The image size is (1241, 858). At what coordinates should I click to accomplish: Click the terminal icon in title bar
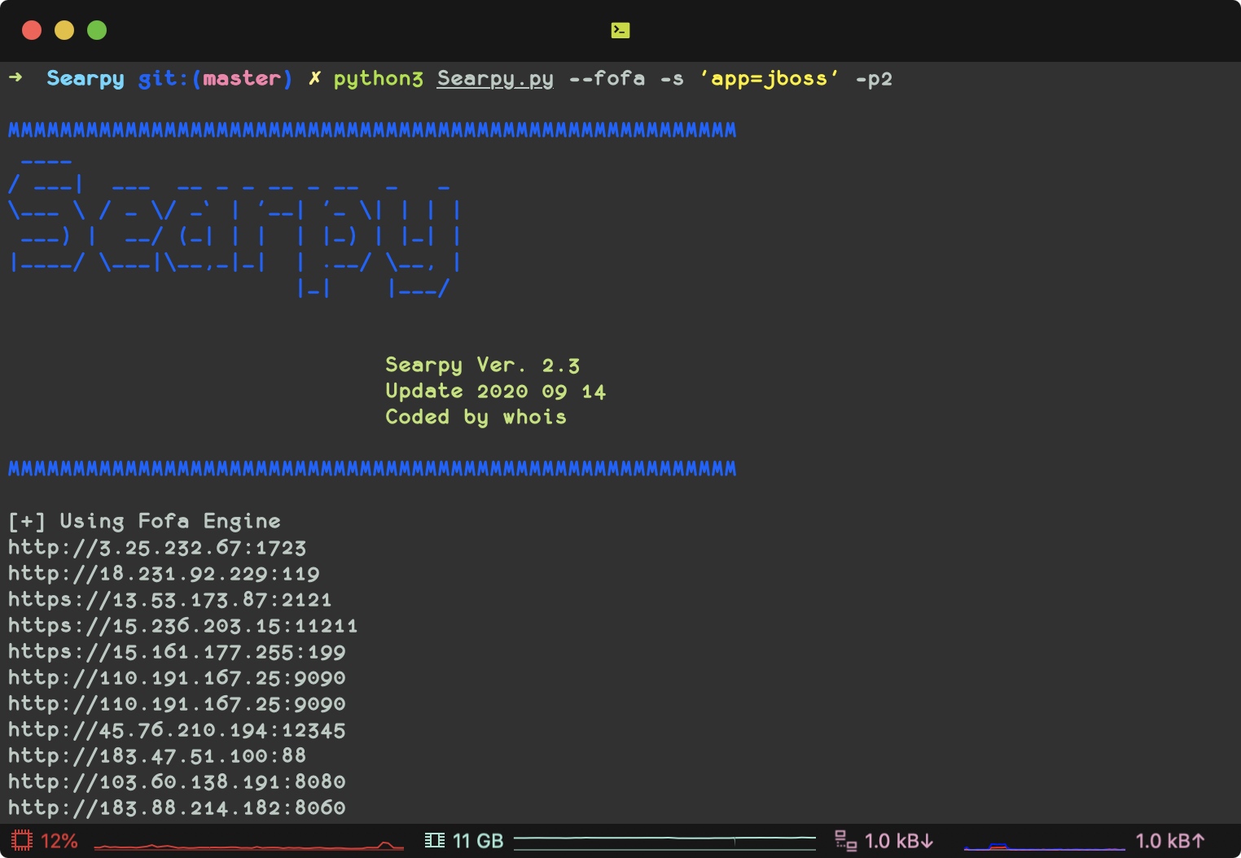[620, 30]
